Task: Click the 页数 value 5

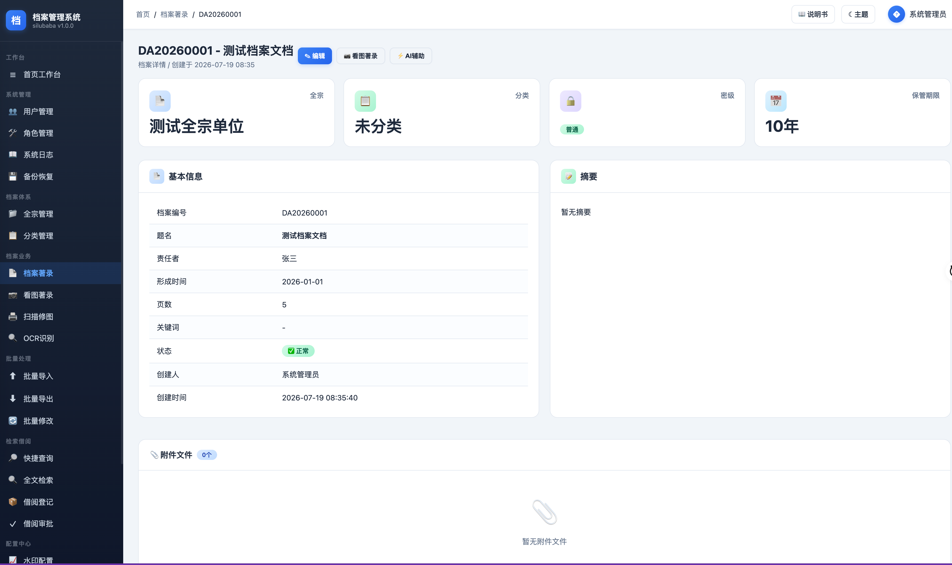Action: click(x=284, y=305)
